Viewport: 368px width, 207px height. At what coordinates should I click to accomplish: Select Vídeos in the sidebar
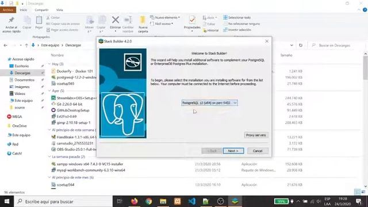point(17,94)
